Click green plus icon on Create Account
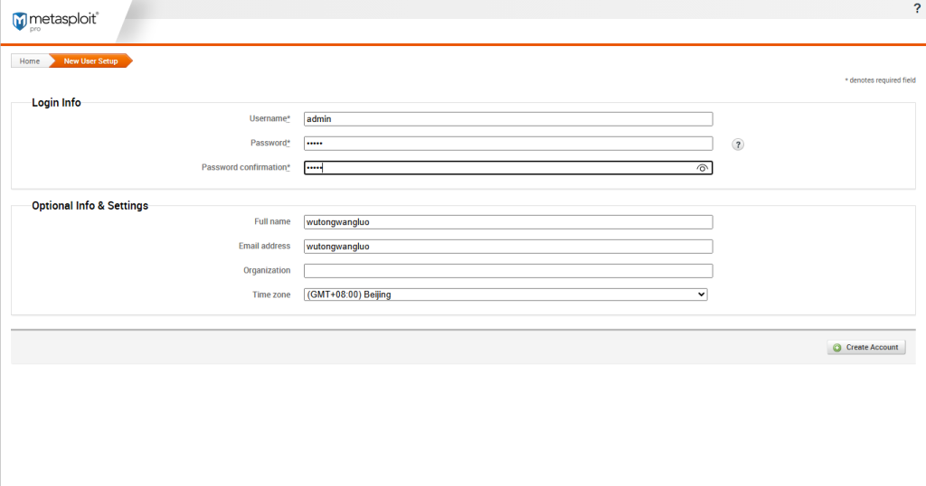Screen dimensions: 926x486 [x=836, y=348]
